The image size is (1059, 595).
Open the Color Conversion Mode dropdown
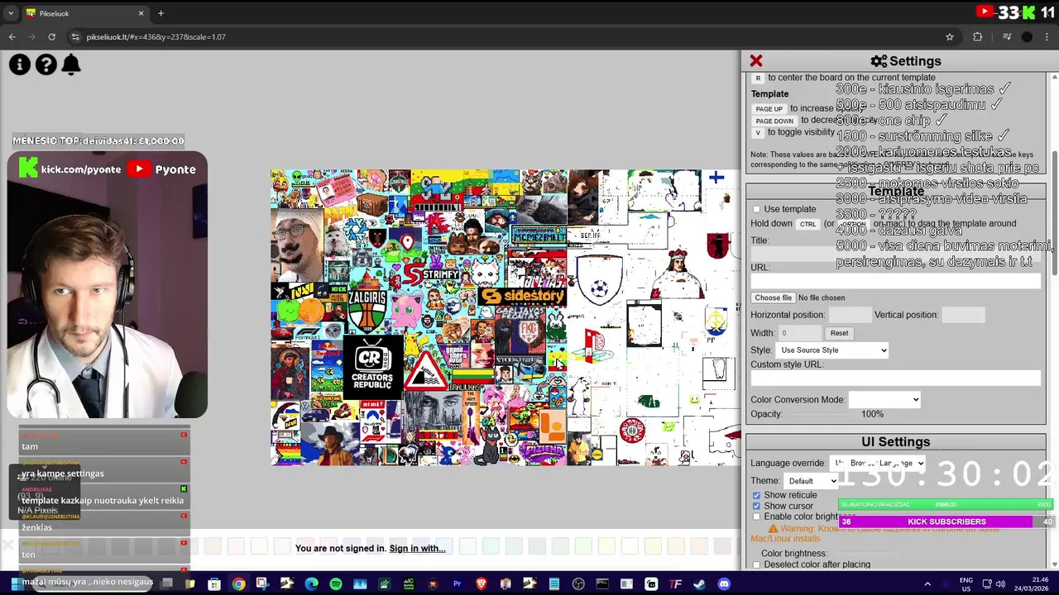pyautogui.click(x=884, y=400)
